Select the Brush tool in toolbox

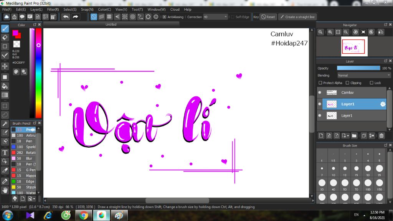[5, 28]
